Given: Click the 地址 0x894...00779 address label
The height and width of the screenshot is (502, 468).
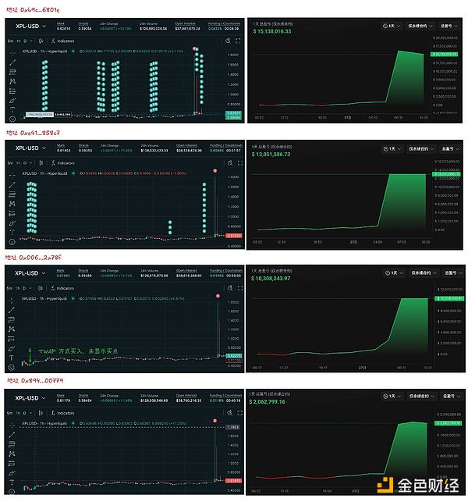Looking at the screenshot, I should 35,381.
